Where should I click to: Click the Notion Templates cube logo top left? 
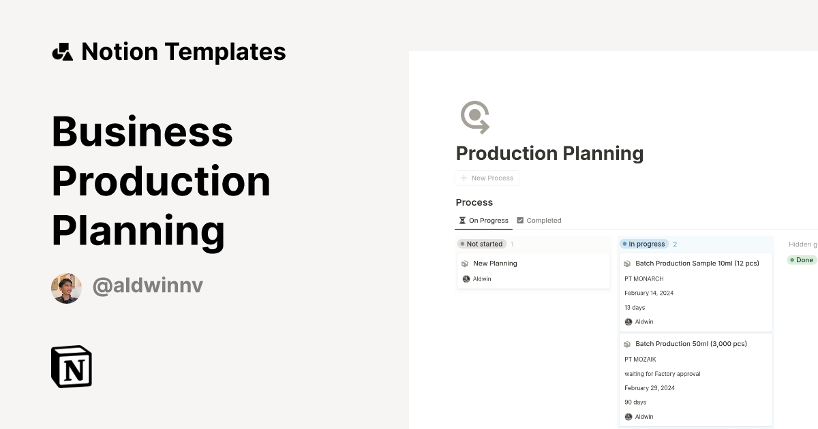(x=62, y=51)
